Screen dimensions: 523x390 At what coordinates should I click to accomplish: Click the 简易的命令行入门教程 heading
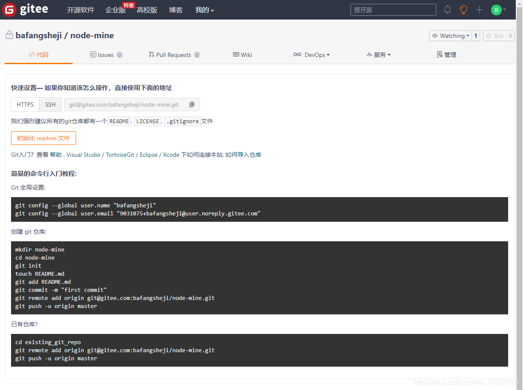pyautogui.click(x=44, y=173)
